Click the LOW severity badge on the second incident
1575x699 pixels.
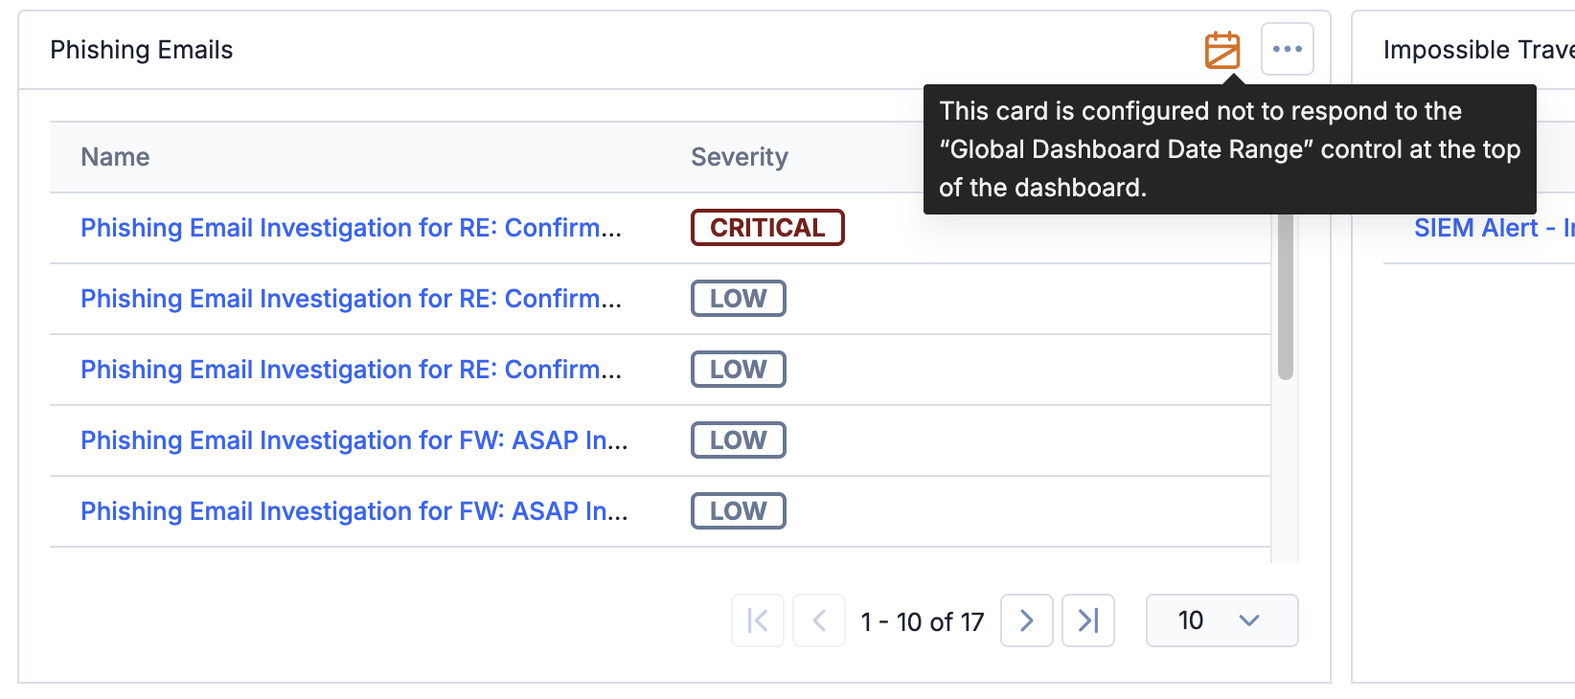coord(738,298)
